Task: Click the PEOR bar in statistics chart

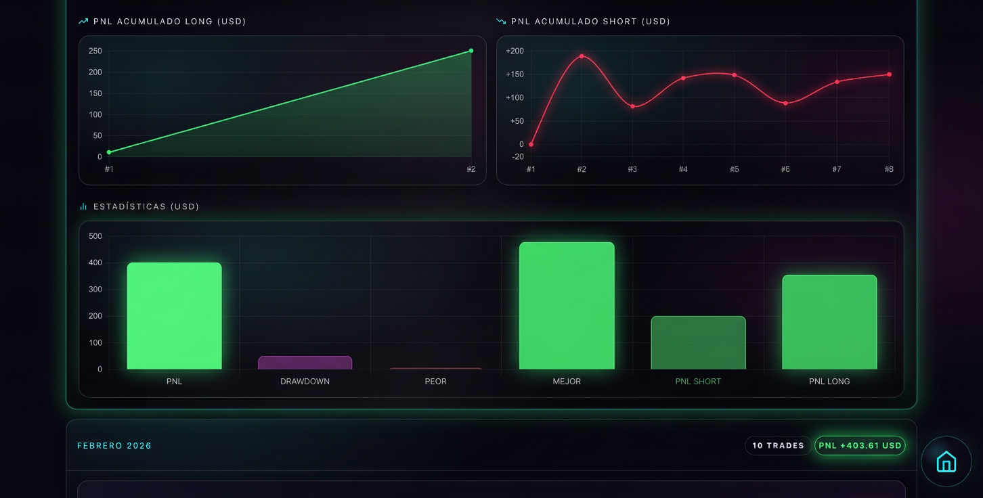Action: pos(436,368)
